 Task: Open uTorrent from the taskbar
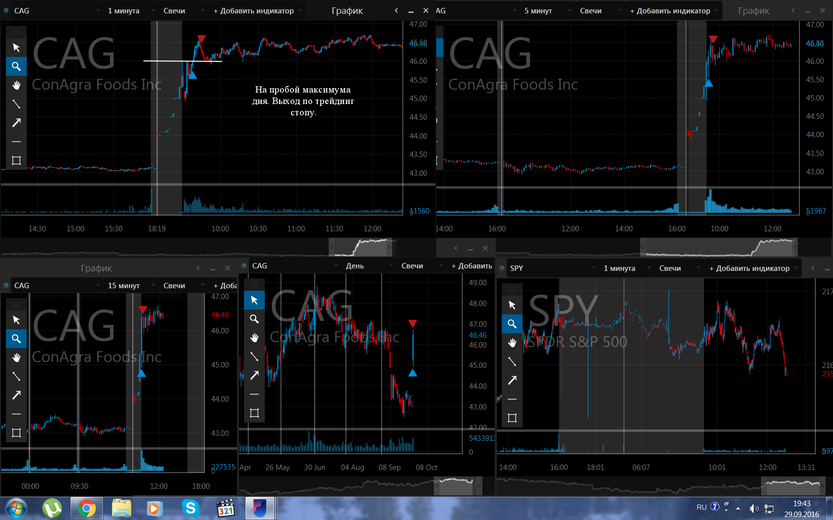tap(52, 509)
